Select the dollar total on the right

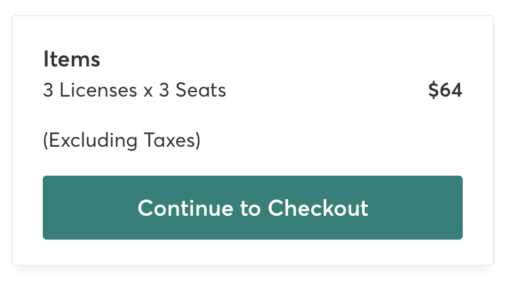point(445,90)
